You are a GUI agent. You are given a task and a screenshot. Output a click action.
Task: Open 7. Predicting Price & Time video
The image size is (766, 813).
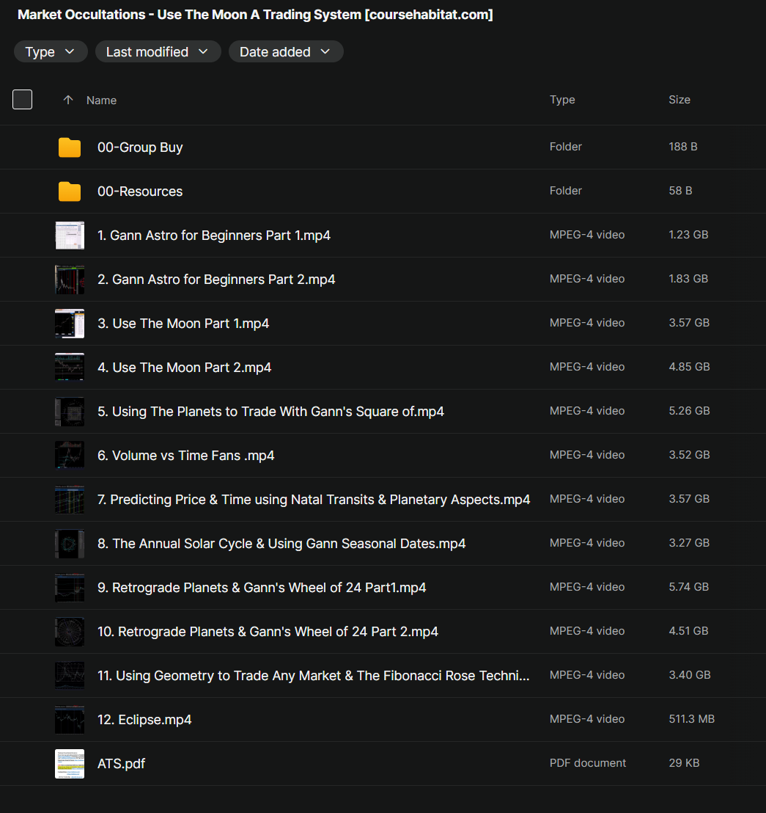pos(314,500)
